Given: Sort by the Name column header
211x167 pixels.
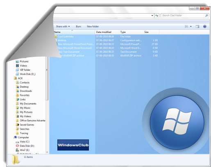Looking at the screenshot, I should (x=74, y=32).
